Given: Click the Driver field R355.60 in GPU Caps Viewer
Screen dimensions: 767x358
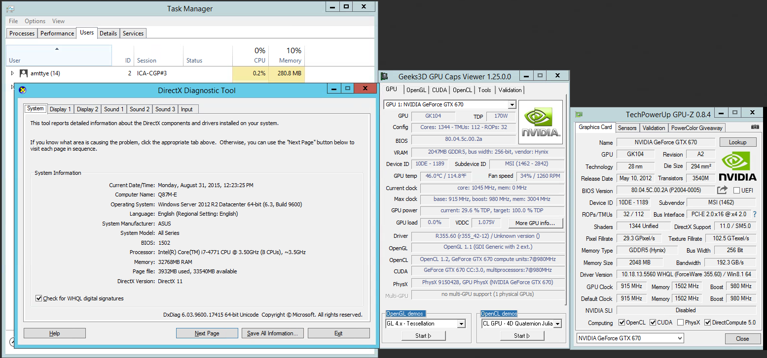Looking at the screenshot, I should [487, 236].
